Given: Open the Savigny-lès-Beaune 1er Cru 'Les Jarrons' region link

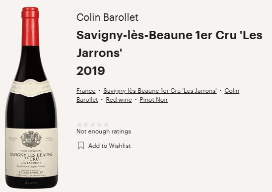Looking at the screenshot, I should coord(160,91).
